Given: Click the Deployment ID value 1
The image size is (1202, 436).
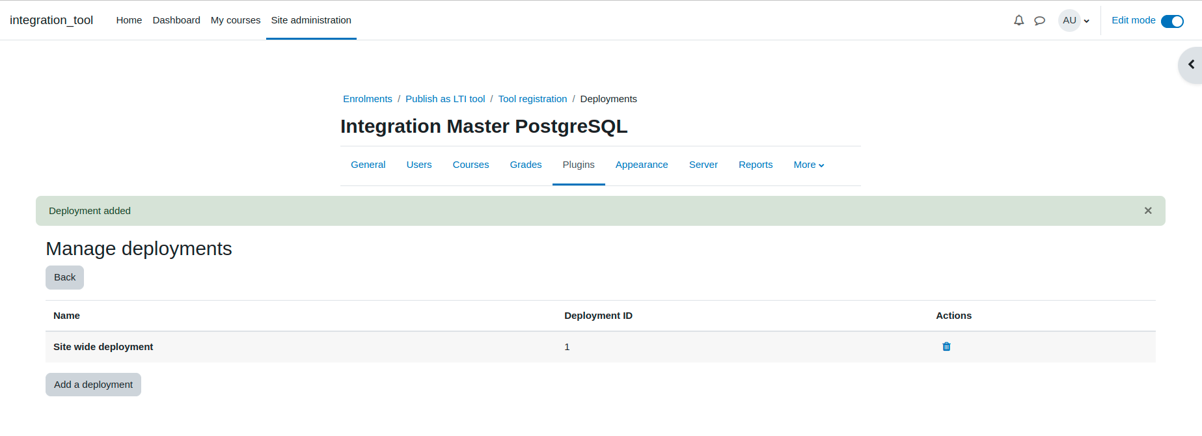Looking at the screenshot, I should [x=567, y=347].
